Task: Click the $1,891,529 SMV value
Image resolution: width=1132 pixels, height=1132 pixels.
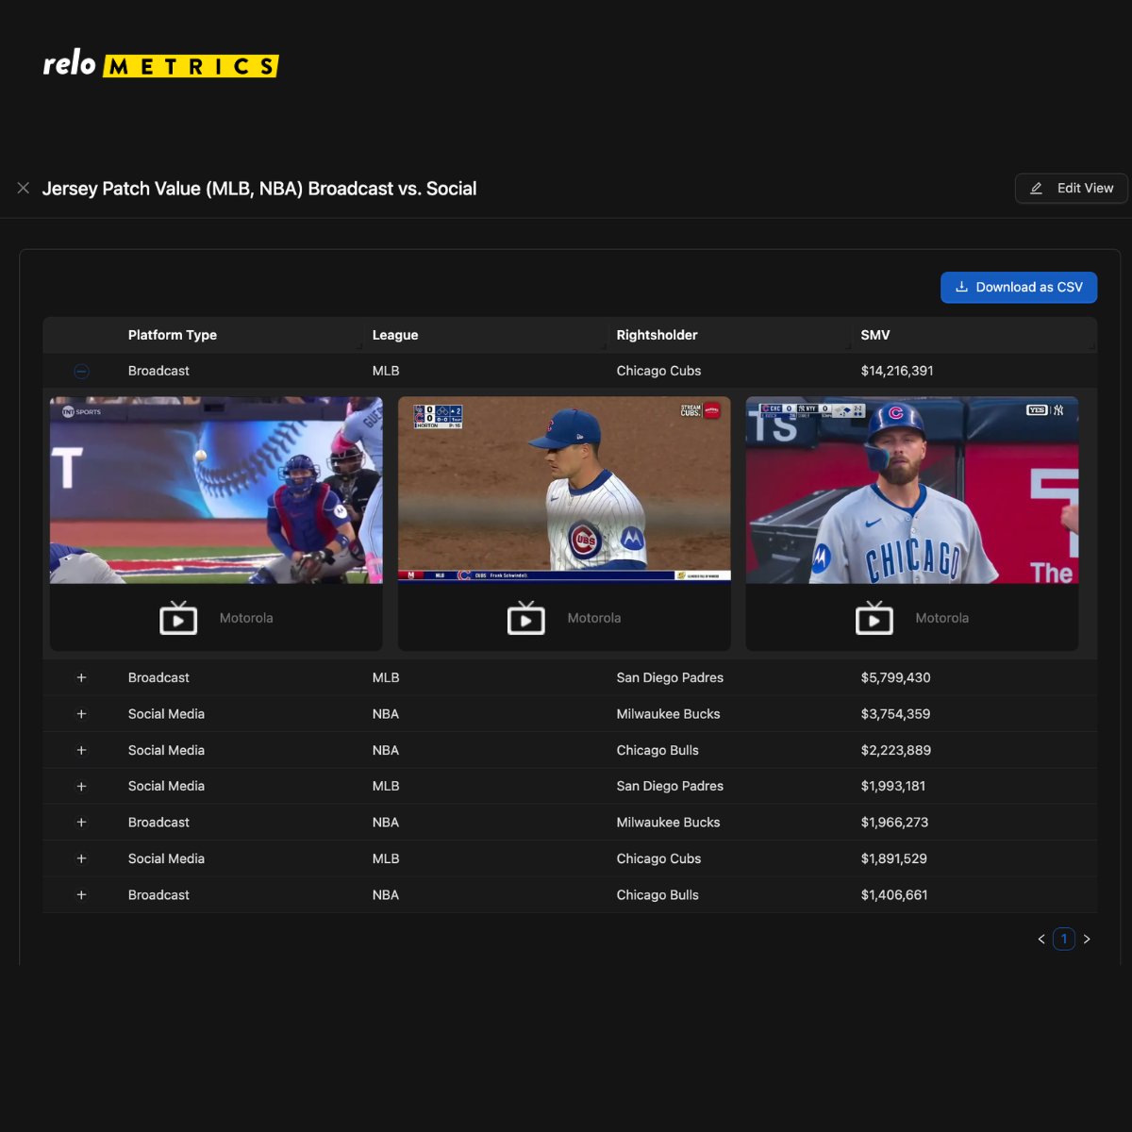Action: tap(894, 859)
